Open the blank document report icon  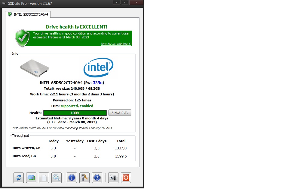(x=44, y=178)
